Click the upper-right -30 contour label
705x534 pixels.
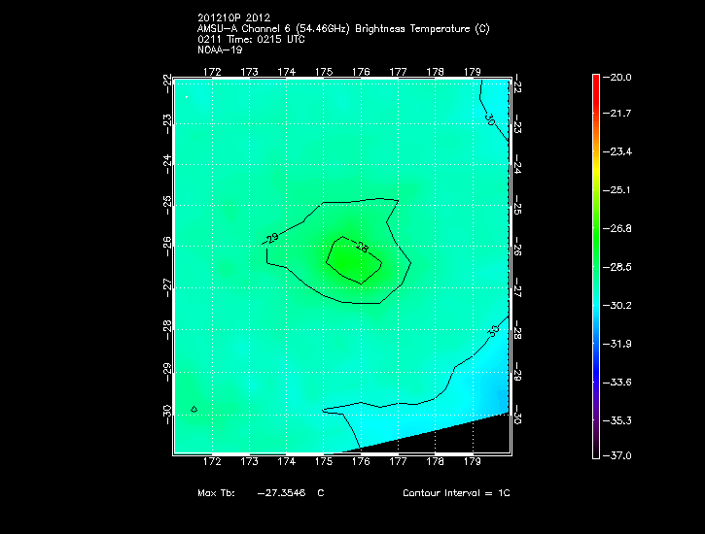[489, 121]
